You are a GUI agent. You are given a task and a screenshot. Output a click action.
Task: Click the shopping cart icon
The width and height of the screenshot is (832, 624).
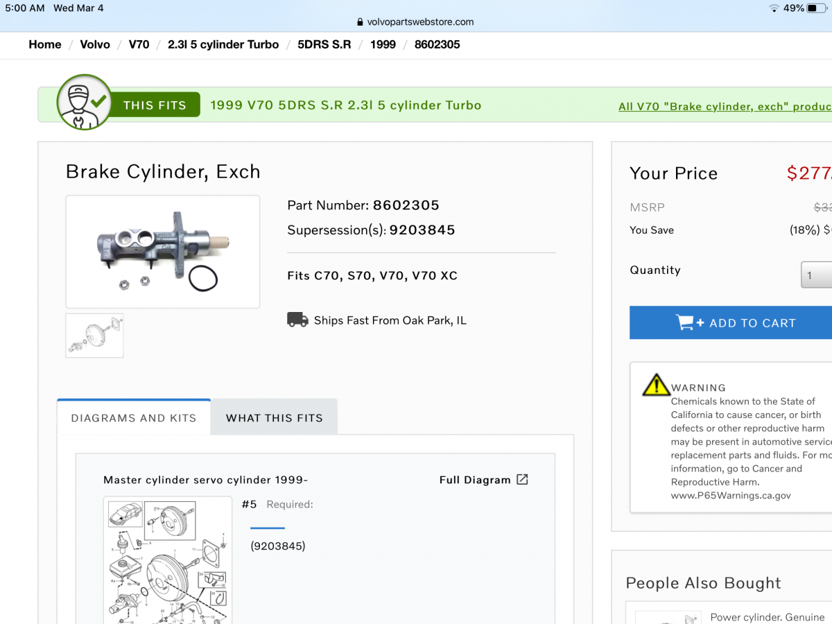click(685, 322)
